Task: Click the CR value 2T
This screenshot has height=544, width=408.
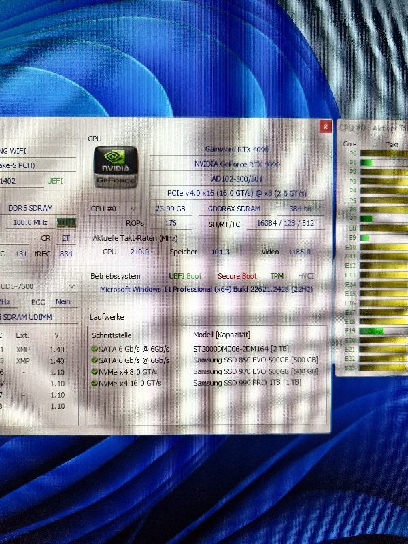Action: tap(66, 239)
